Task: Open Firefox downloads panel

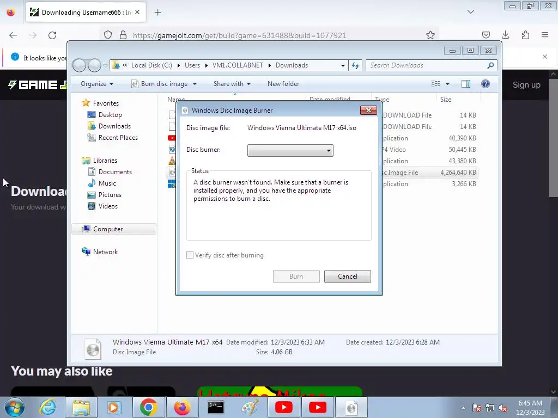Action: (505, 35)
